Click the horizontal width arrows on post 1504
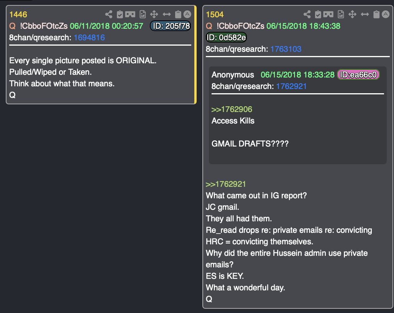Screen dimensions: 394x313 click(365, 14)
